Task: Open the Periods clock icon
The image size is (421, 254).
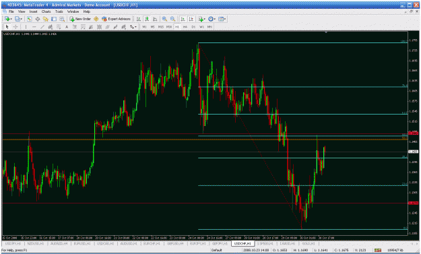Action: pyautogui.click(x=211, y=19)
